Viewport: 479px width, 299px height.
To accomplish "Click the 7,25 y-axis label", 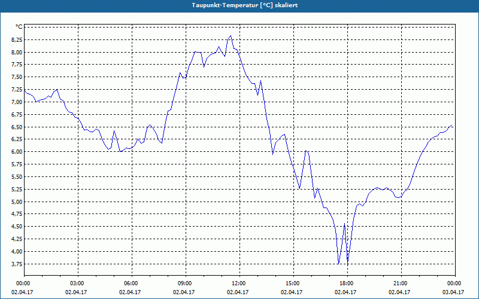I will (x=17, y=89).
